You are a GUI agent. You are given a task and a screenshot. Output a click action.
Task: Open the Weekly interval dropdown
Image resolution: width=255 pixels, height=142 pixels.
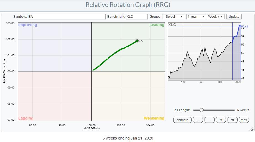click(x=215, y=17)
